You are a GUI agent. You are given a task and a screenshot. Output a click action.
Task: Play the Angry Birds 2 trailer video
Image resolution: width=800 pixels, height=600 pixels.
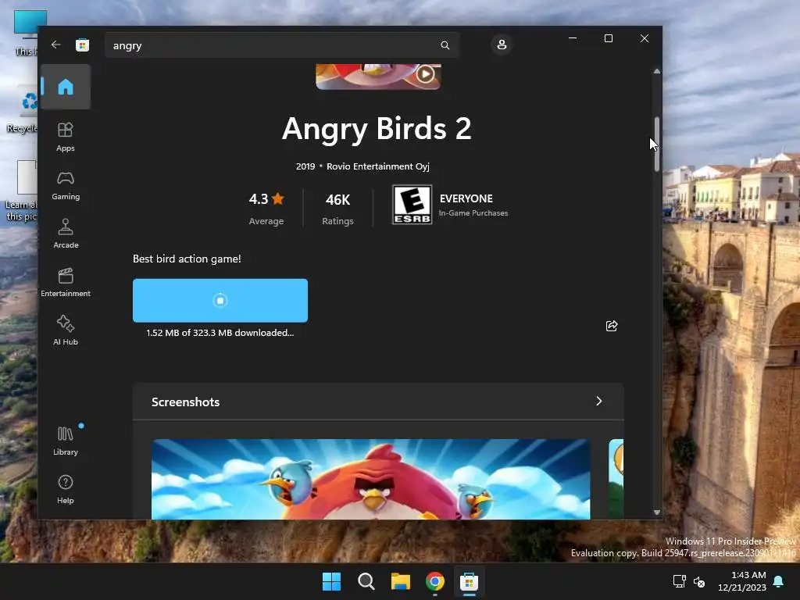425,74
